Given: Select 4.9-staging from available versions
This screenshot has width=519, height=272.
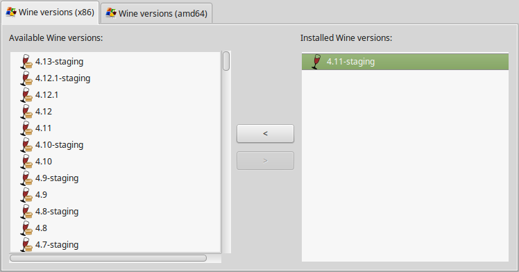Looking at the screenshot, I should pos(115,178).
